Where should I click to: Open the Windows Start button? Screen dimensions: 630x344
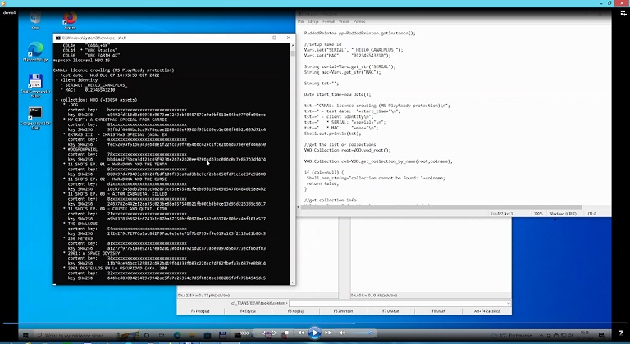25,335
